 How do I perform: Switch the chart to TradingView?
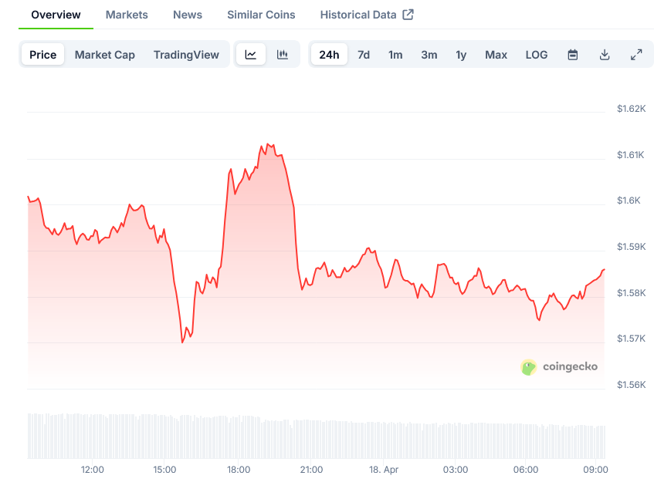tap(186, 55)
